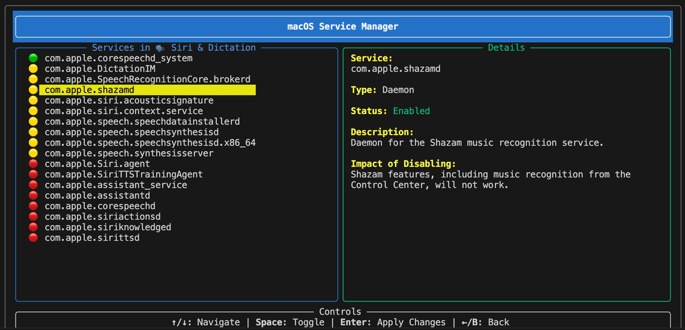The image size is (685, 330).
Task: Click red status dot beside com.apple.Siri.agent
Action: [33, 164]
